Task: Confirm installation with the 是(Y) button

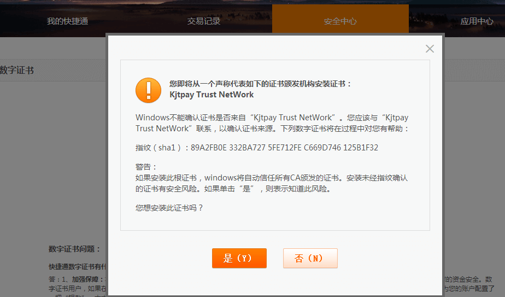Action: coord(239,258)
